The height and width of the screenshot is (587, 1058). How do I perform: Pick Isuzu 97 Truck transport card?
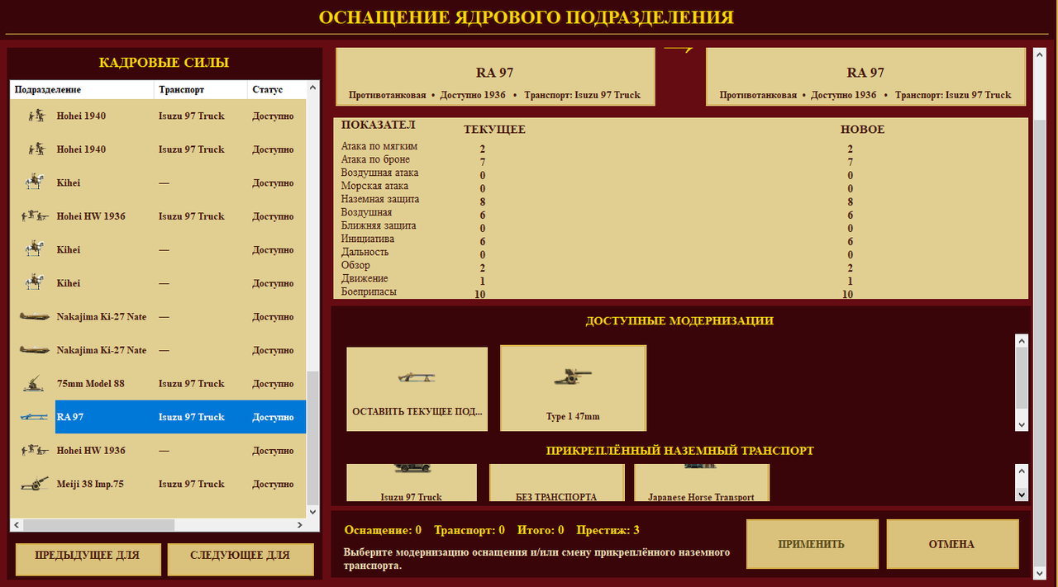pos(411,483)
